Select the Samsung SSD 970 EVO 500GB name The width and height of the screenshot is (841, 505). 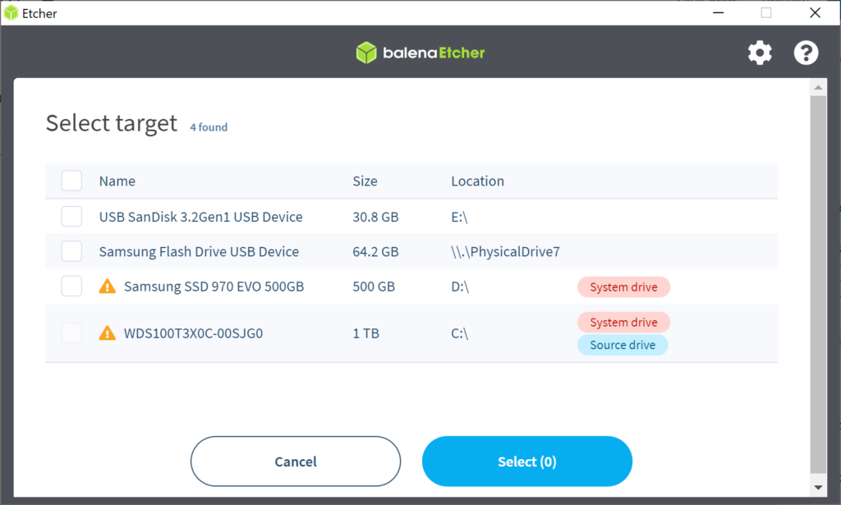[x=214, y=287]
